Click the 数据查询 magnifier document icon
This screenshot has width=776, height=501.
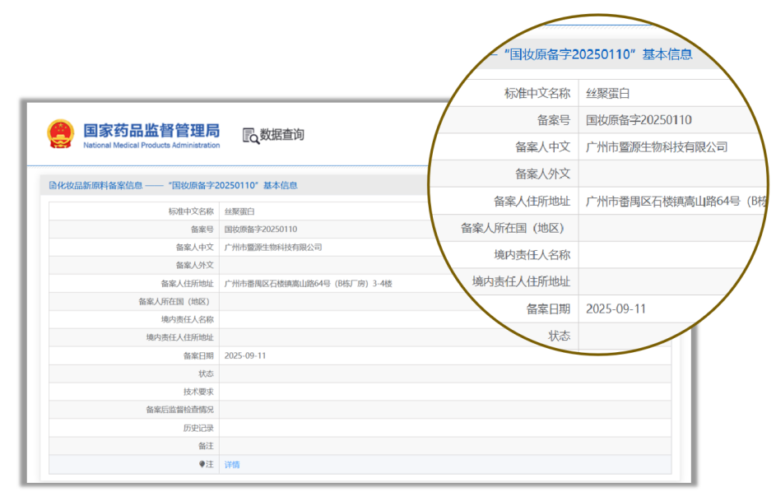(x=251, y=135)
